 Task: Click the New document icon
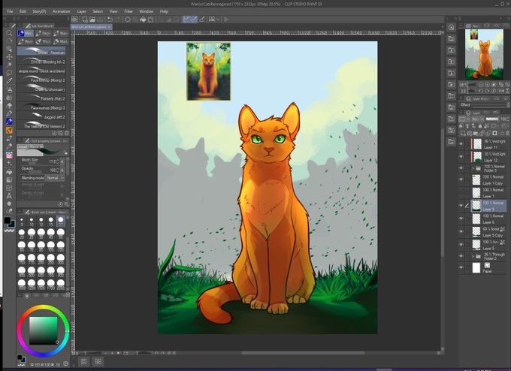coord(85,20)
